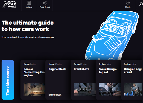The width and height of the screenshot is (143, 103).
Task: Open Bonus: Dismantling the engine title
Action: [34, 72]
